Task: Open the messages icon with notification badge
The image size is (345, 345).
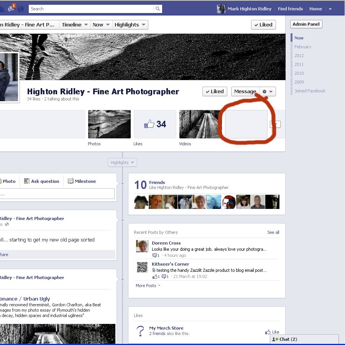Action: coord(11,8)
